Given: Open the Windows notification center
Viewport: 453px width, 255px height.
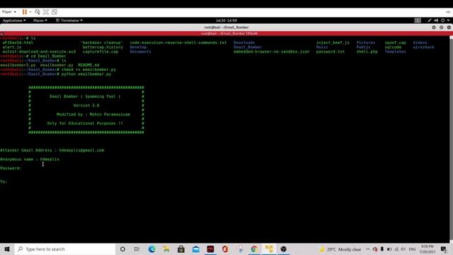Looking at the screenshot, I should pyautogui.click(x=444, y=249).
